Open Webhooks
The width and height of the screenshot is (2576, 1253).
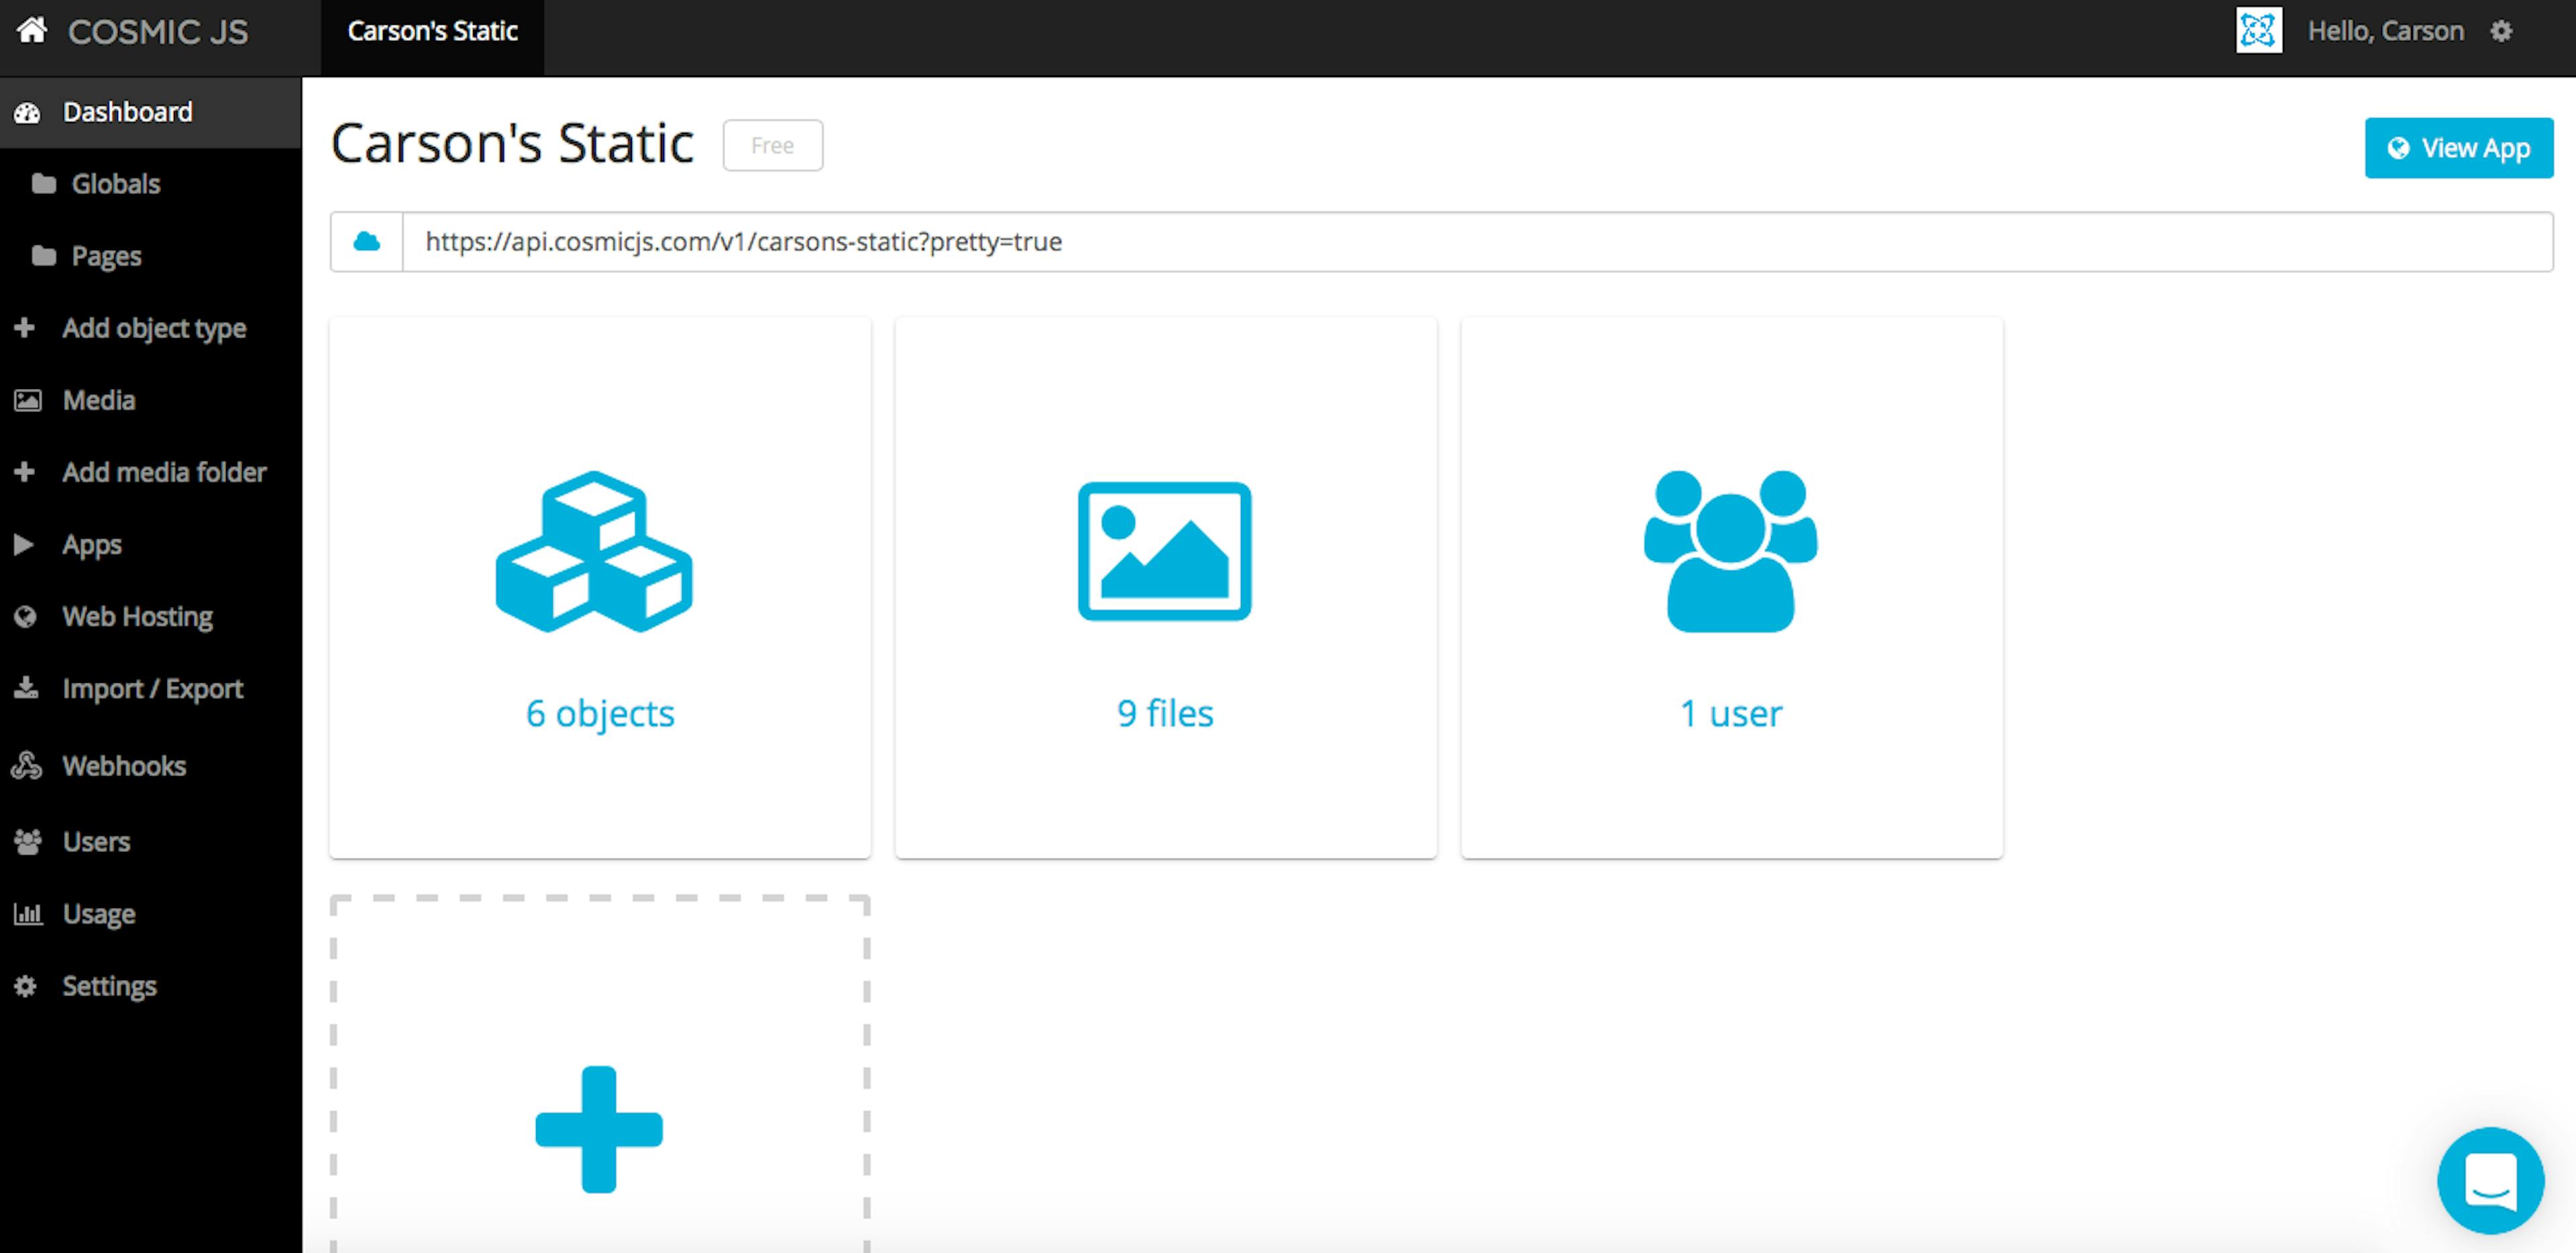[x=124, y=766]
